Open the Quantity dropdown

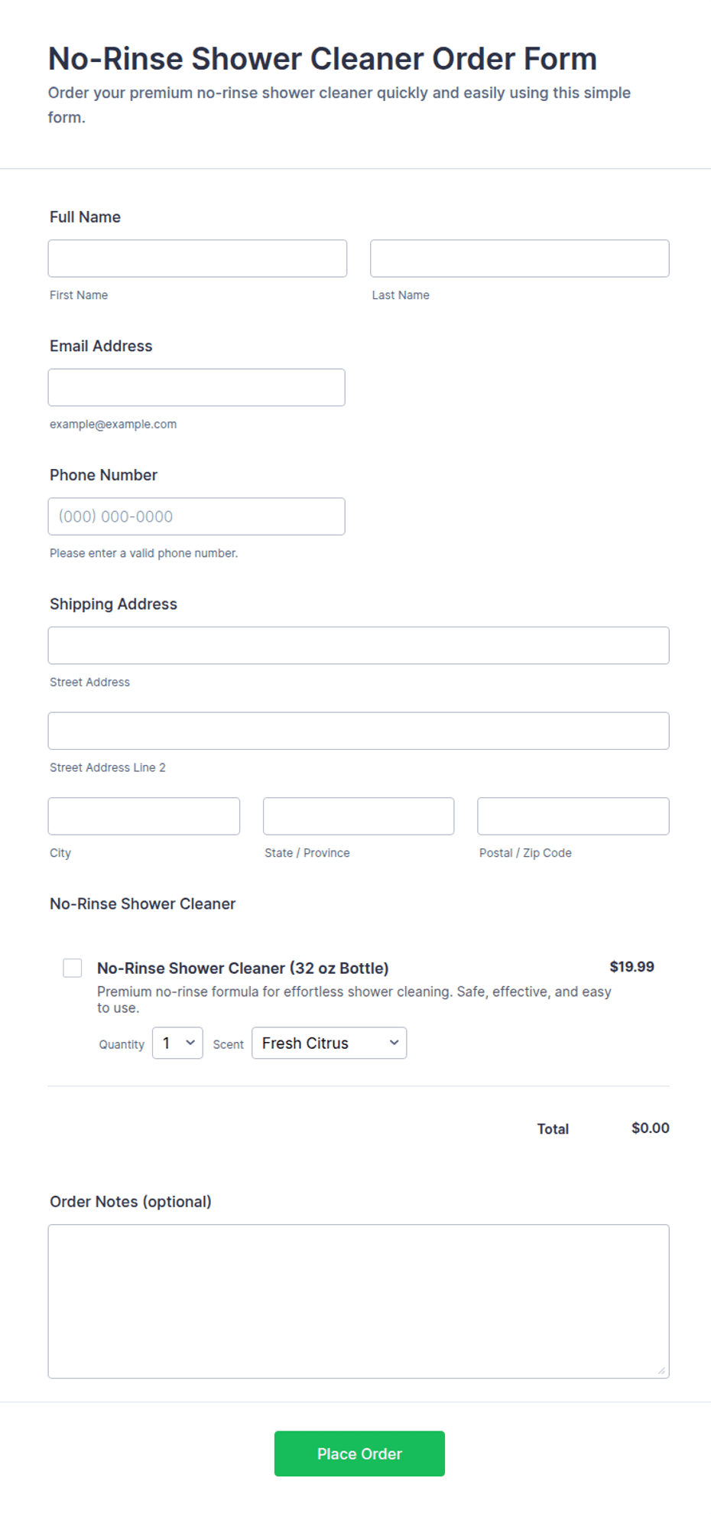pos(177,1043)
